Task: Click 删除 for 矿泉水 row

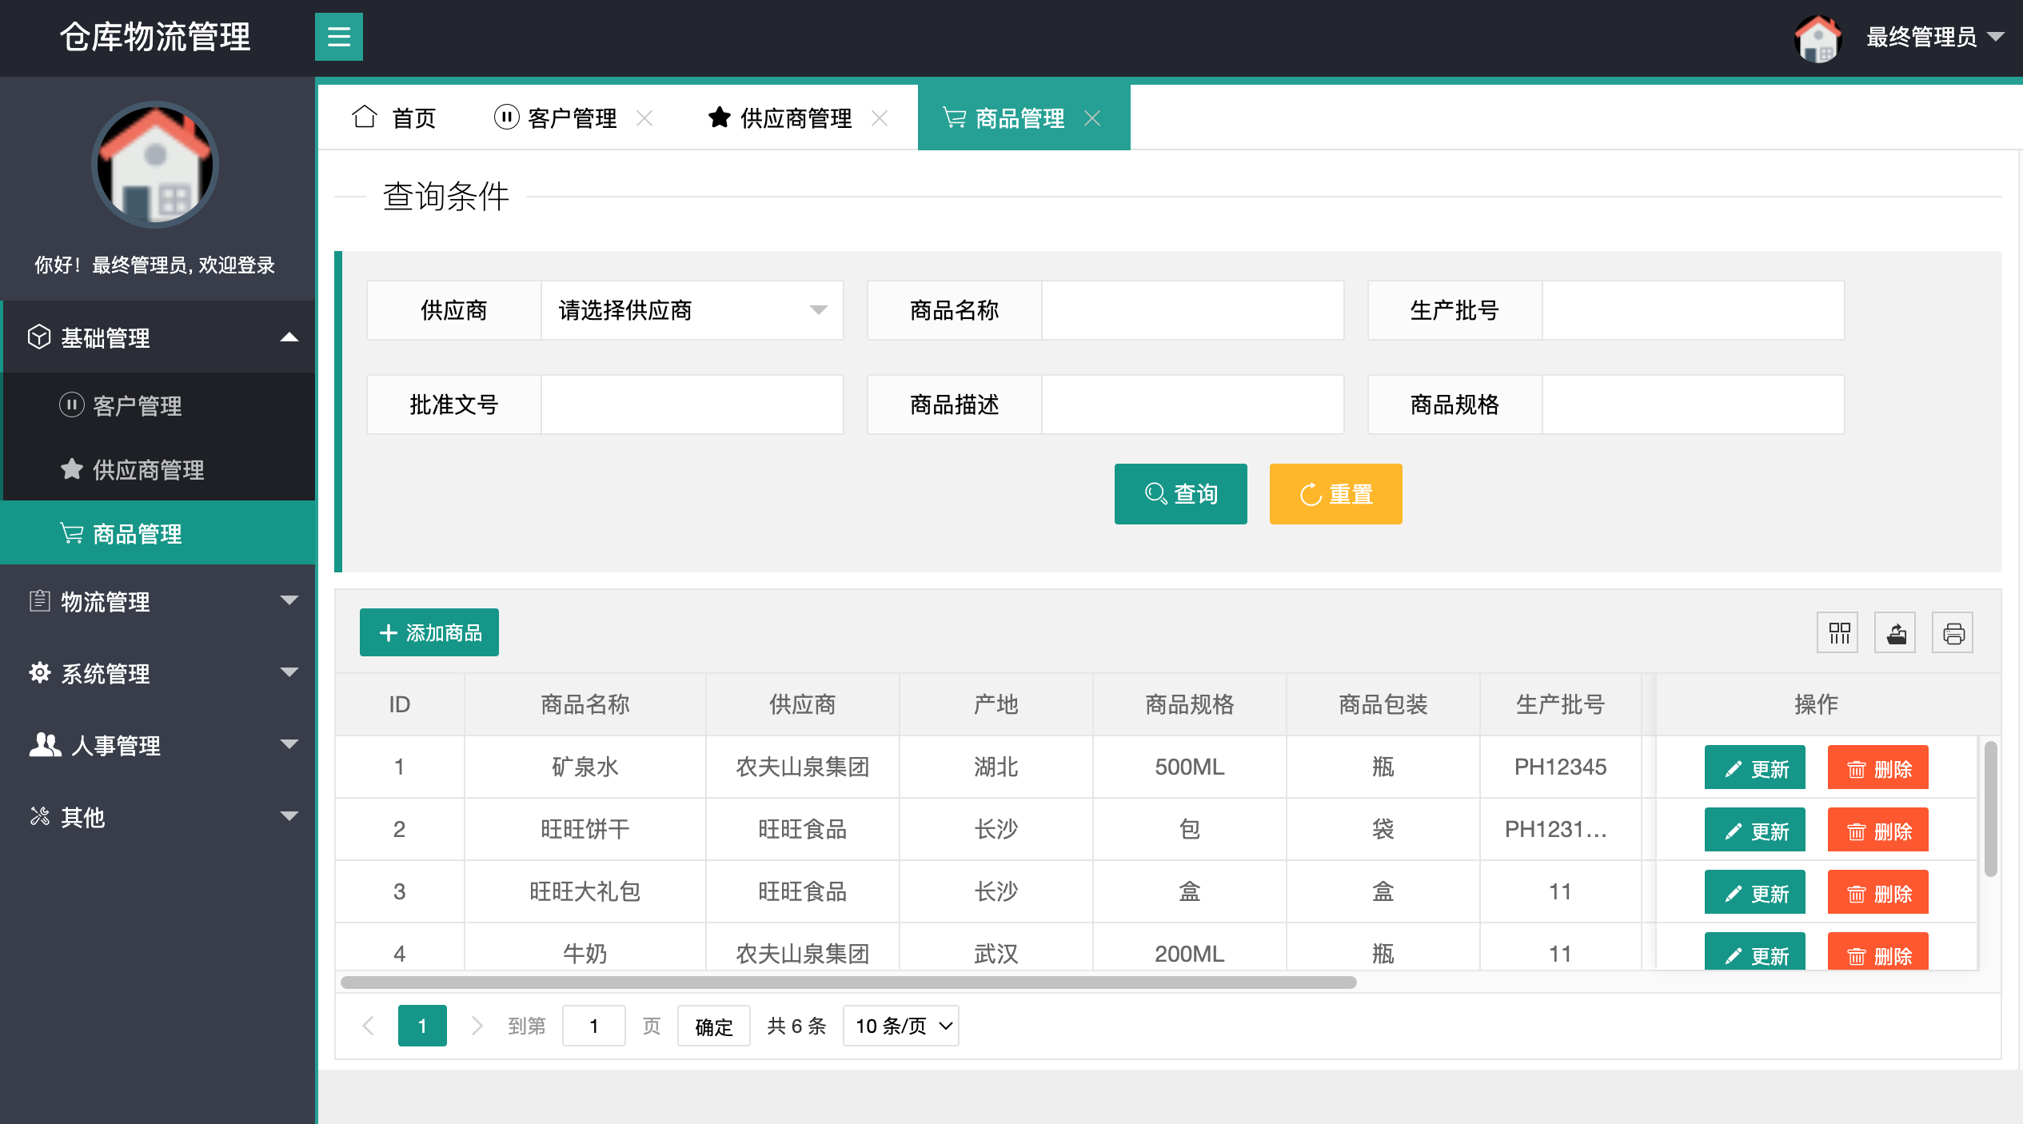Action: tap(1877, 767)
